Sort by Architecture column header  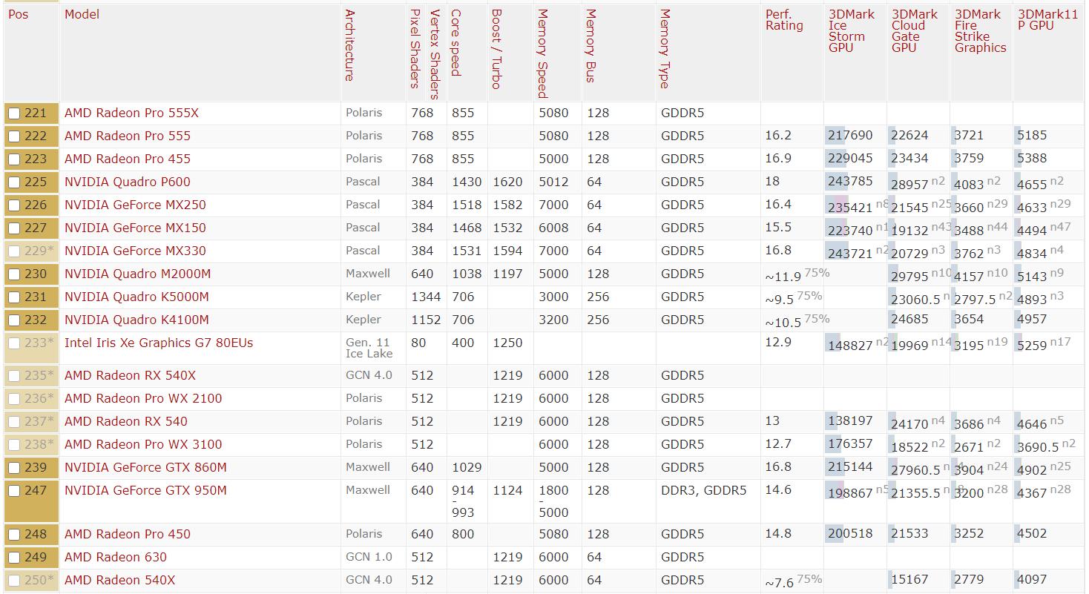pyautogui.click(x=349, y=45)
